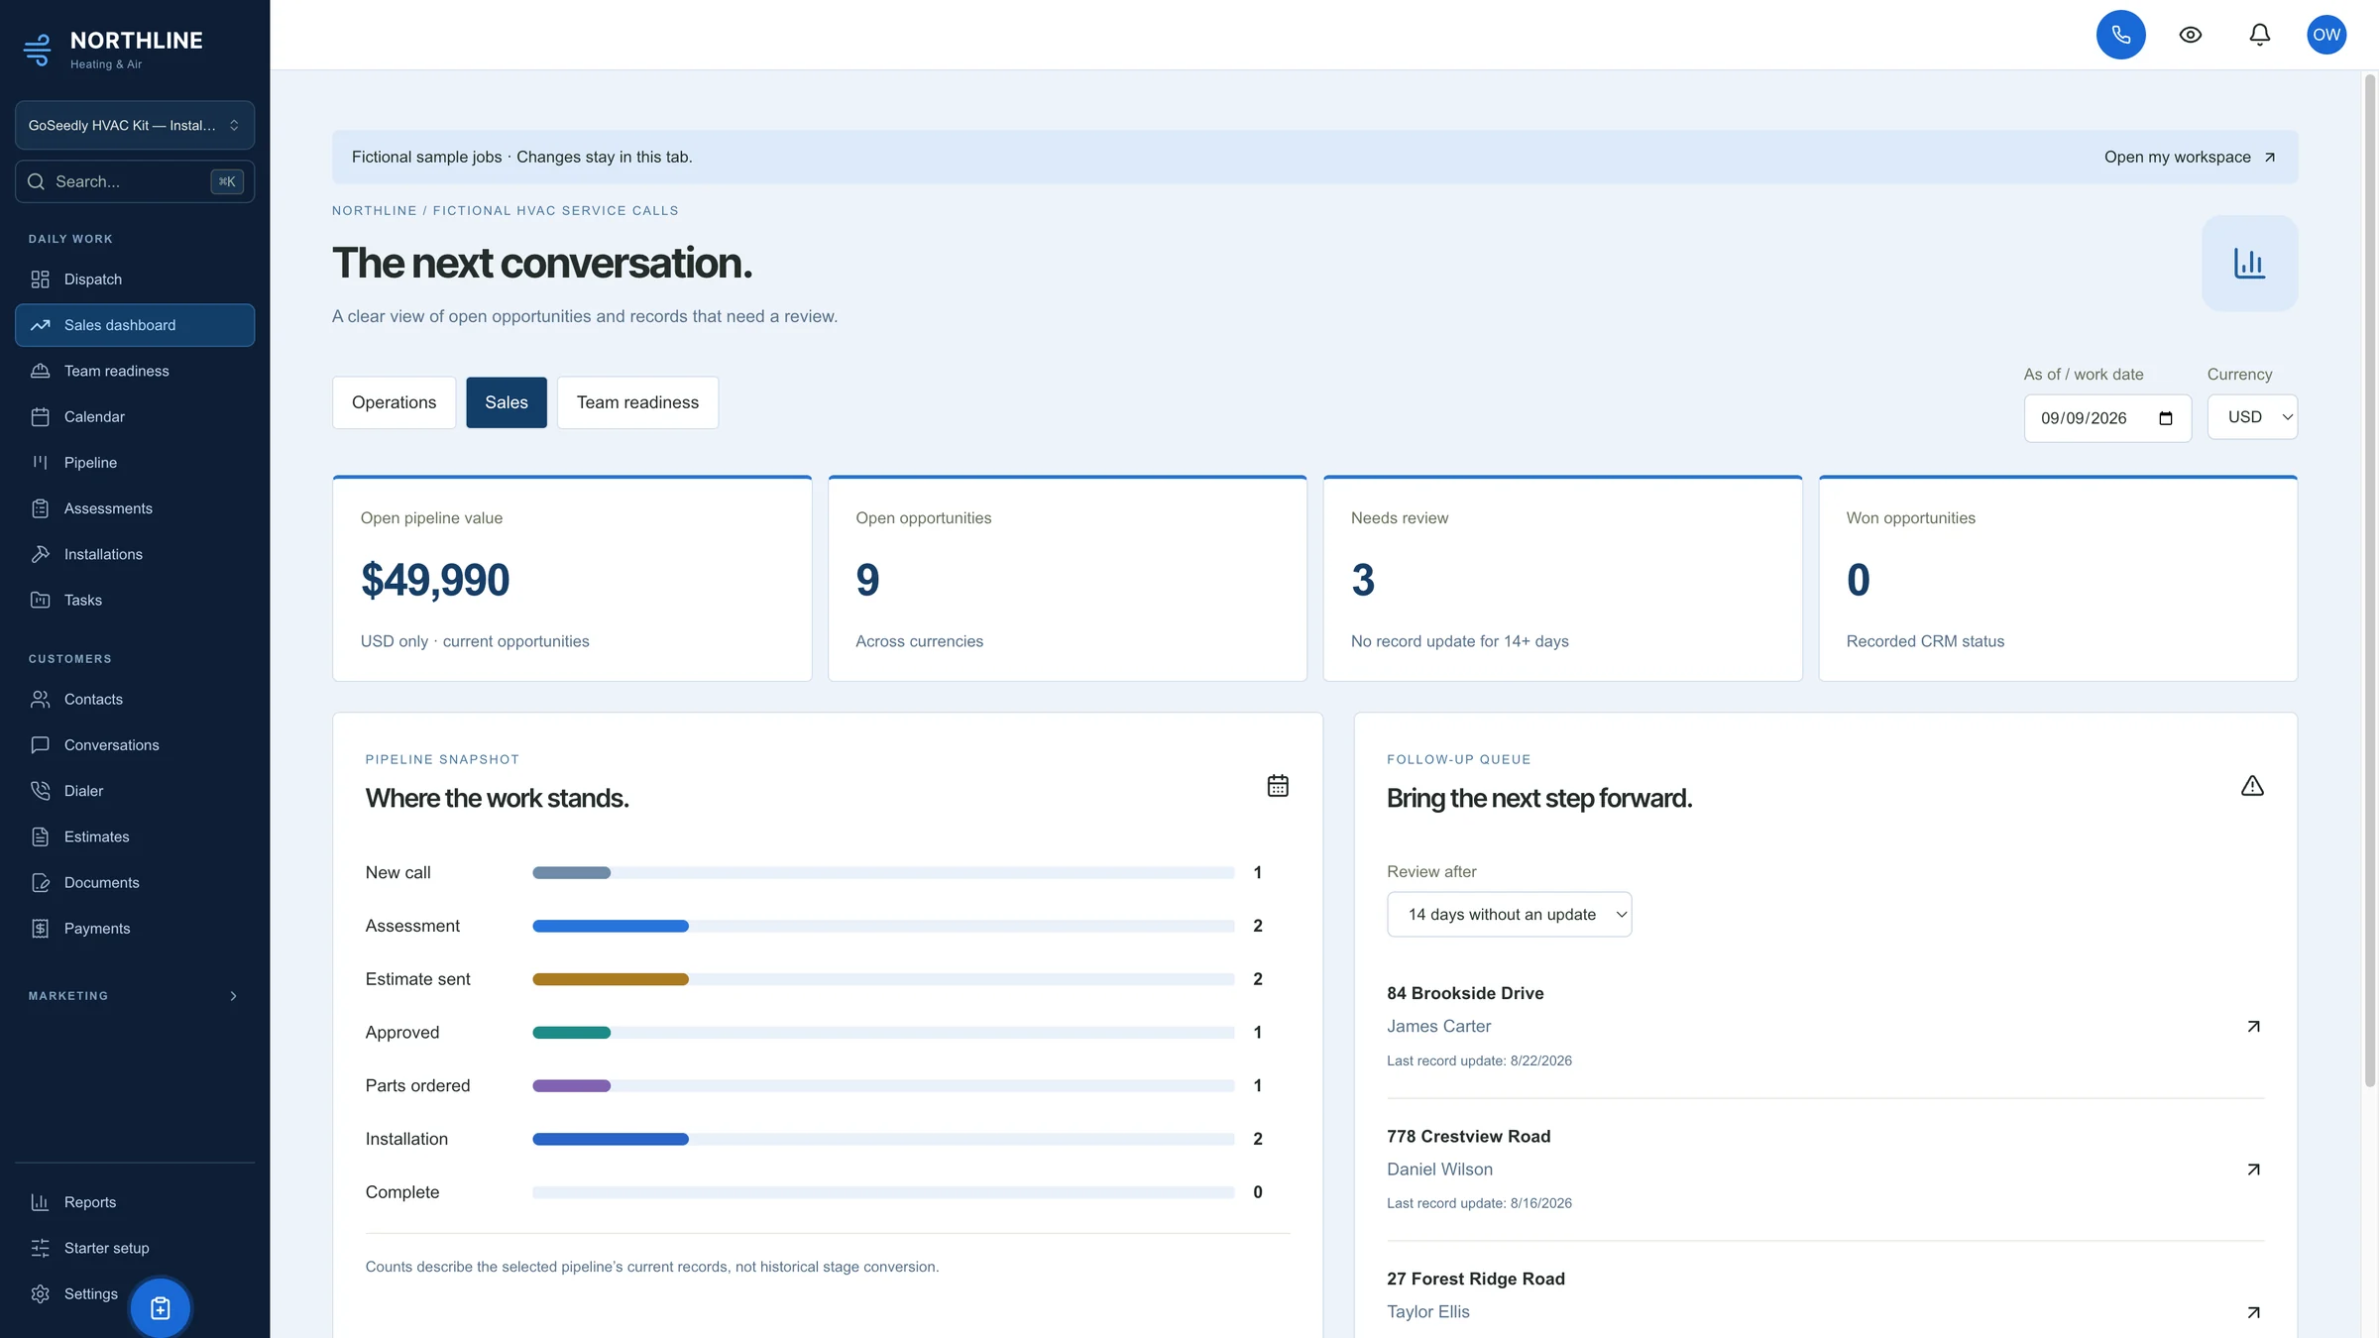Open Dialer in the sidebar
This screenshot has height=1338, width=2379.
[135, 791]
